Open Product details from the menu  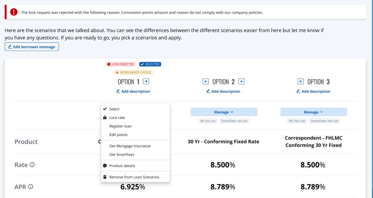(122, 166)
